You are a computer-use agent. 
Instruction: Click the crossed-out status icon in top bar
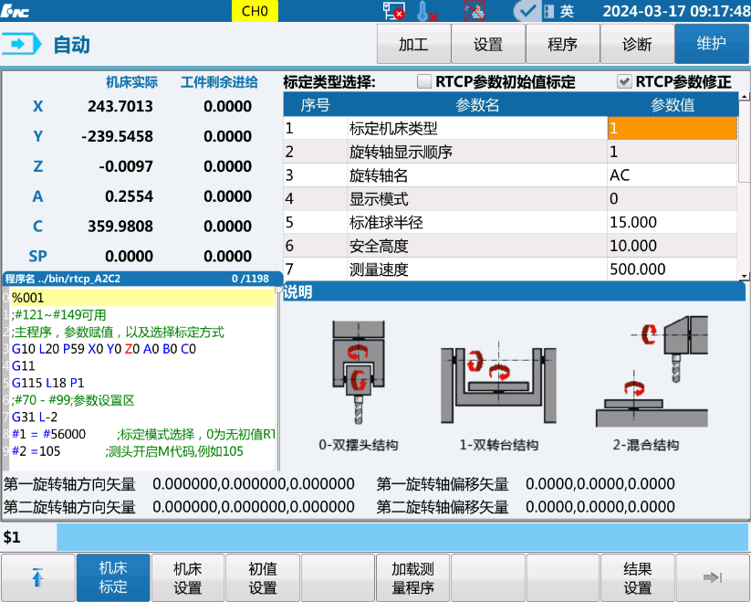coord(474,11)
